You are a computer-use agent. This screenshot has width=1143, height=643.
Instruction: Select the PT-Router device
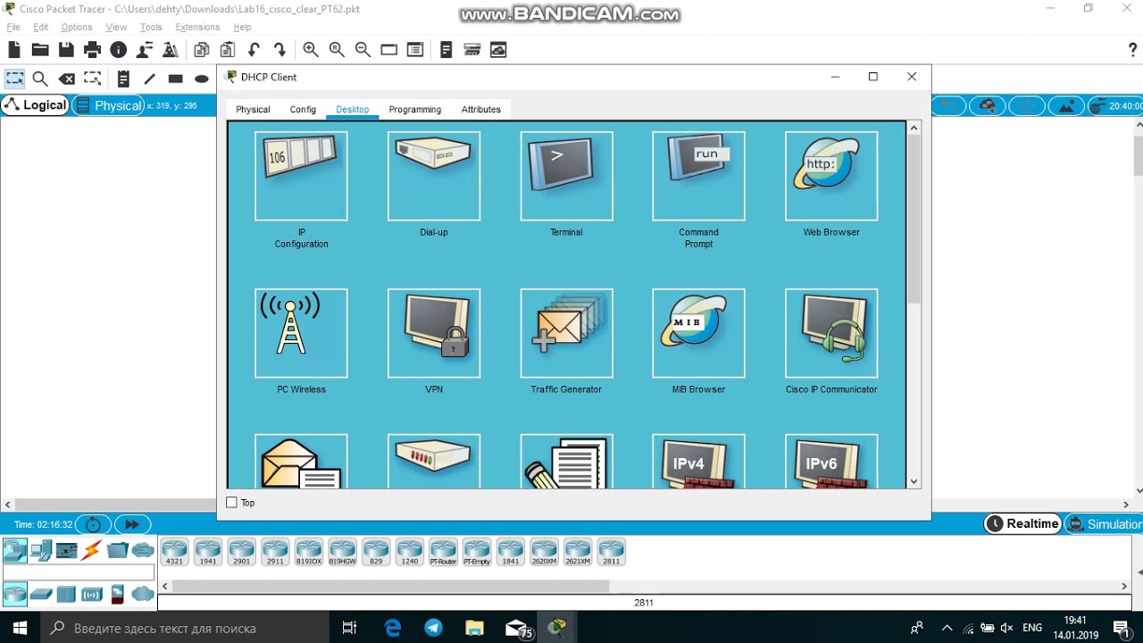pyautogui.click(x=443, y=552)
